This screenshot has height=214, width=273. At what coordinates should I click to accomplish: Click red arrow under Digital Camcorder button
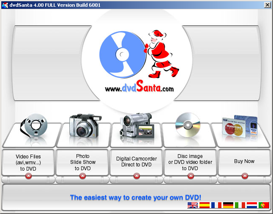pos(136,176)
